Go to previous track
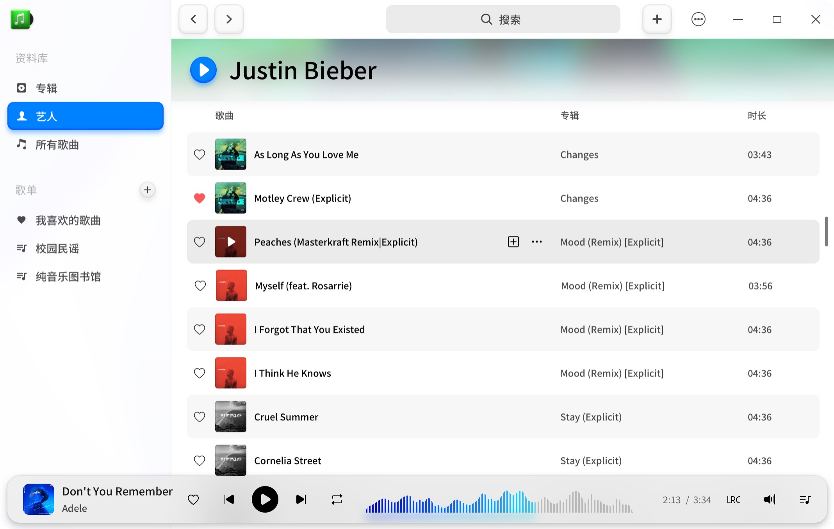Image resolution: width=834 pixels, height=529 pixels. click(229, 499)
